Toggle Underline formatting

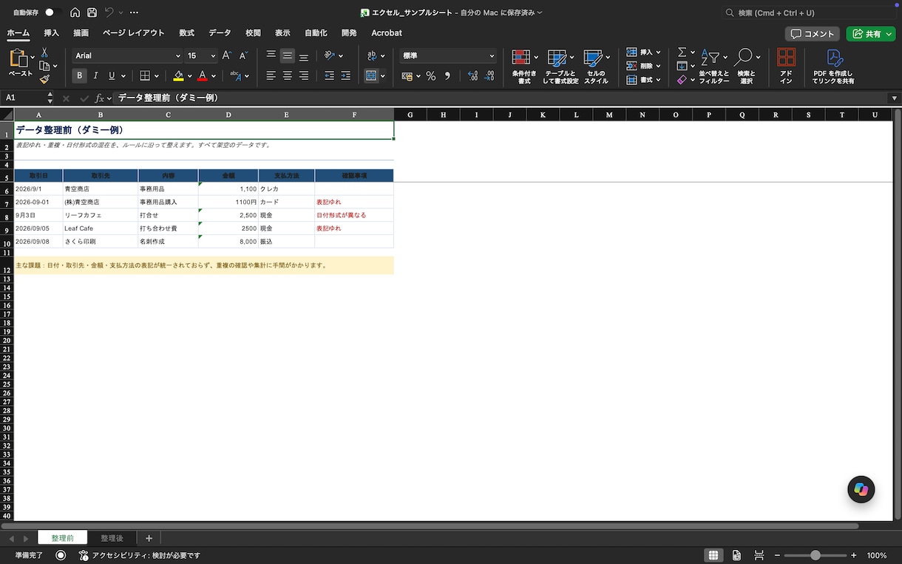[112, 75]
